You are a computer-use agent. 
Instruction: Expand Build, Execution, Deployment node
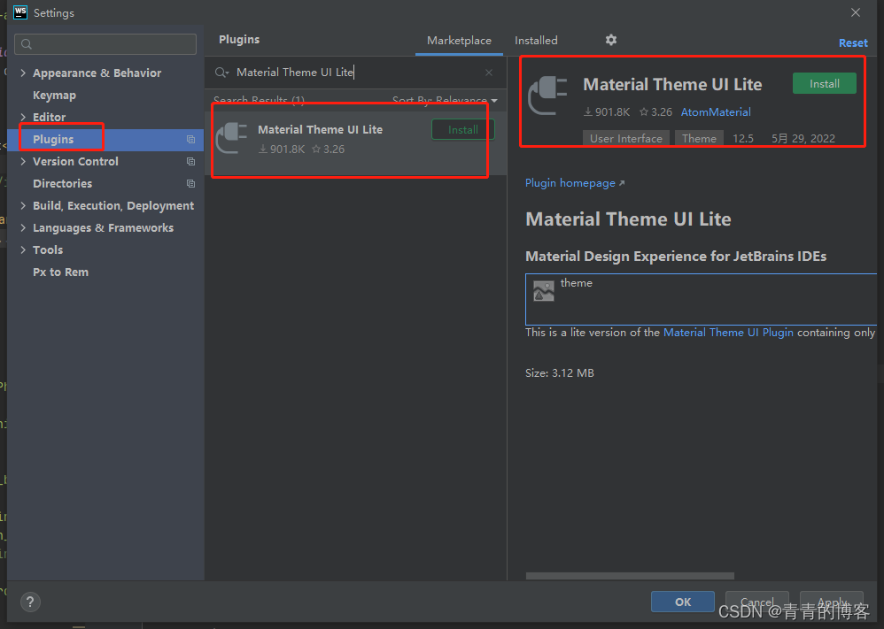(x=23, y=205)
